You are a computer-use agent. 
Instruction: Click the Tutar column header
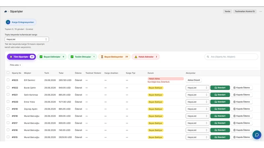(x=61, y=73)
